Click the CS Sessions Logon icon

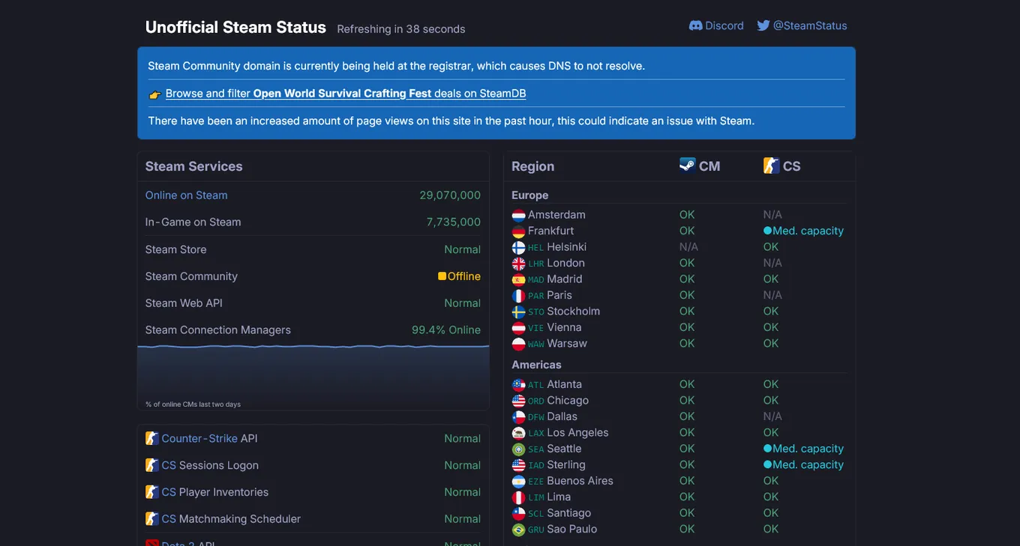coord(151,465)
